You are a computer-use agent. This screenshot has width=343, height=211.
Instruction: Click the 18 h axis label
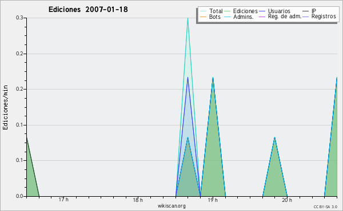coord(138,200)
